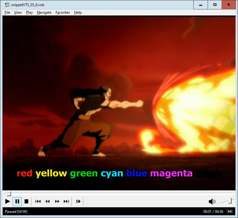Image resolution: width=238 pixels, height=218 pixels.
Task: Click the Play button
Action: 8,202
